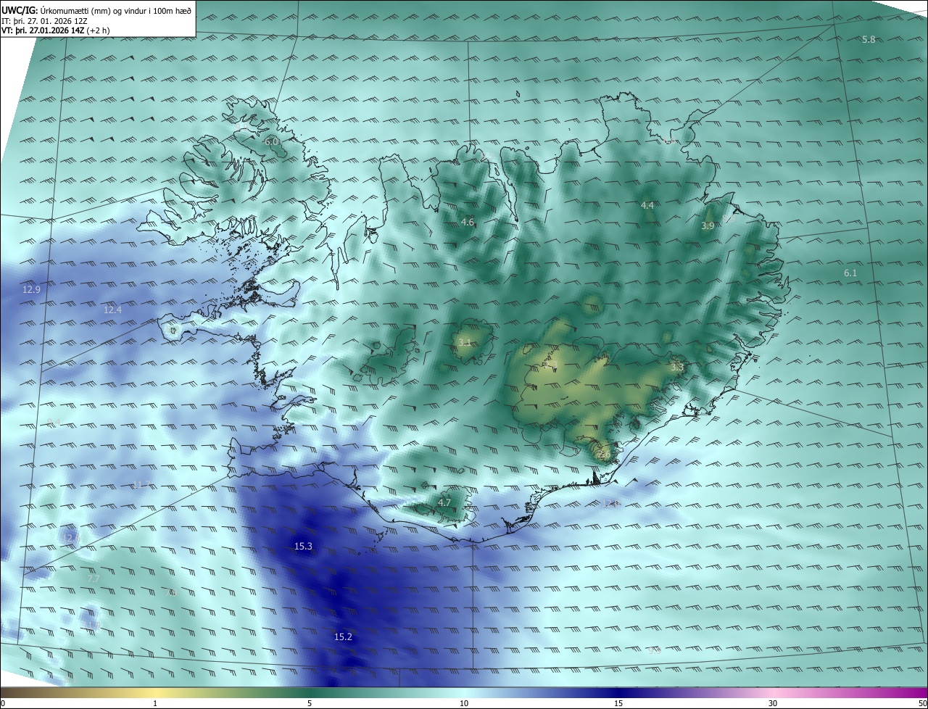The width and height of the screenshot is (928, 709).
Task: Click the 12.9 value label at west edge
Action: tap(31, 289)
